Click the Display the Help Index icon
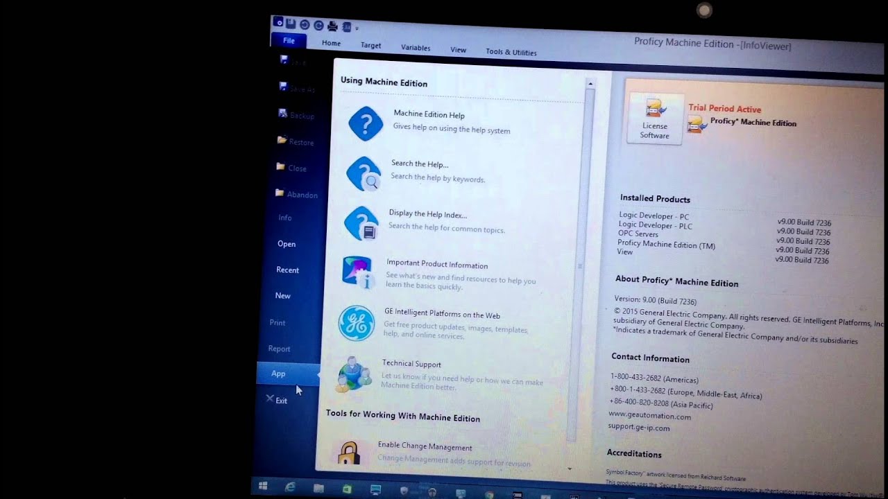The width and height of the screenshot is (888, 499). 361,223
